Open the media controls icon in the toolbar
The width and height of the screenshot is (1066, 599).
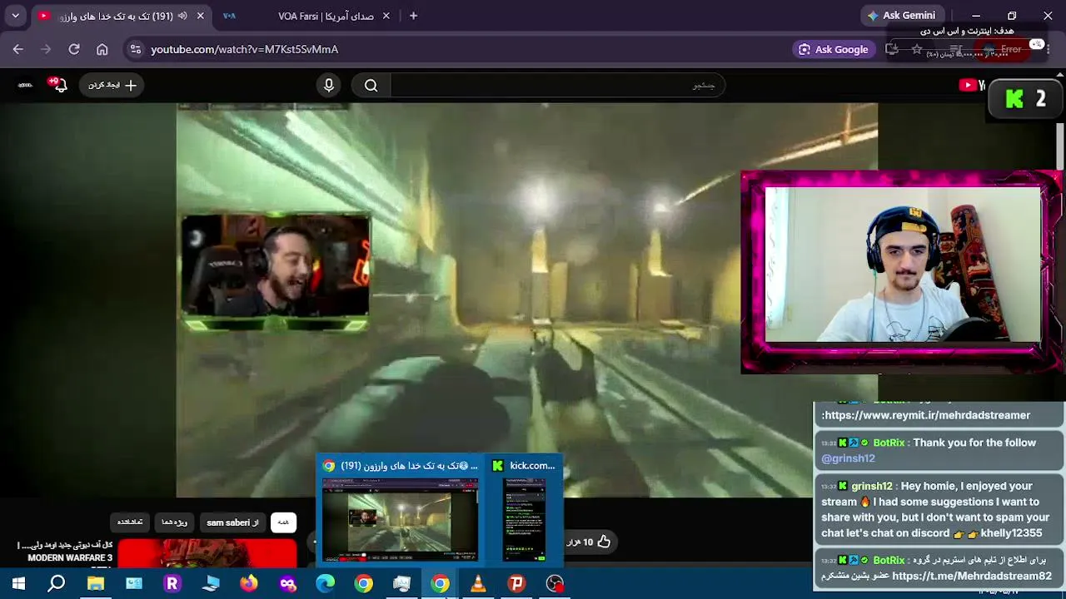click(956, 49)
